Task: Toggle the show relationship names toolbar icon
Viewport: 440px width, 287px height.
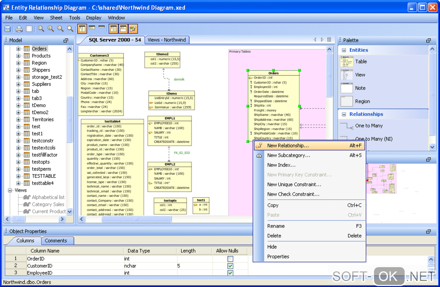Action: click(x=133, y=28)
